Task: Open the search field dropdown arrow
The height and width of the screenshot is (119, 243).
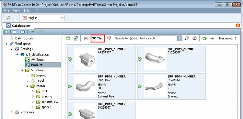Action: coord(179,38)
